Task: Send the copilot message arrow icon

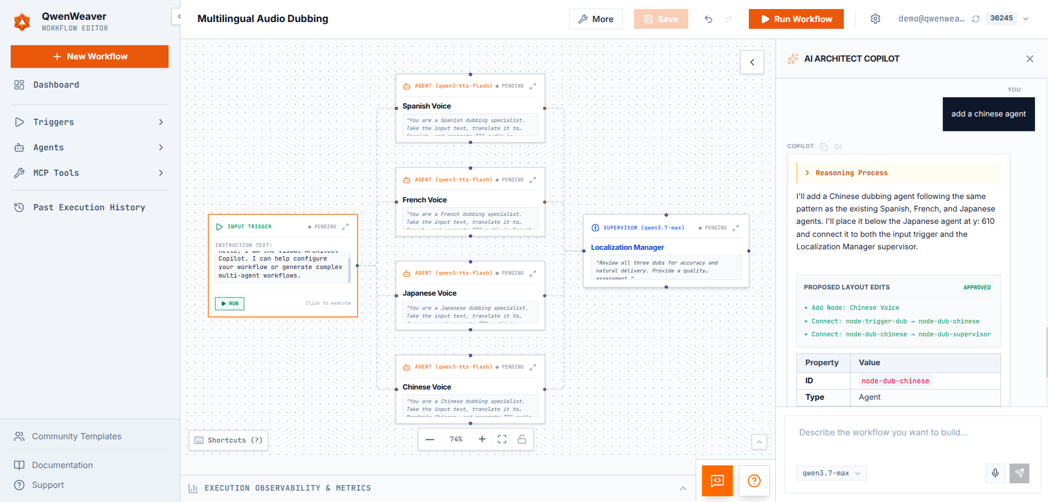Action: pyautogui.click(x=1020, y=473)
